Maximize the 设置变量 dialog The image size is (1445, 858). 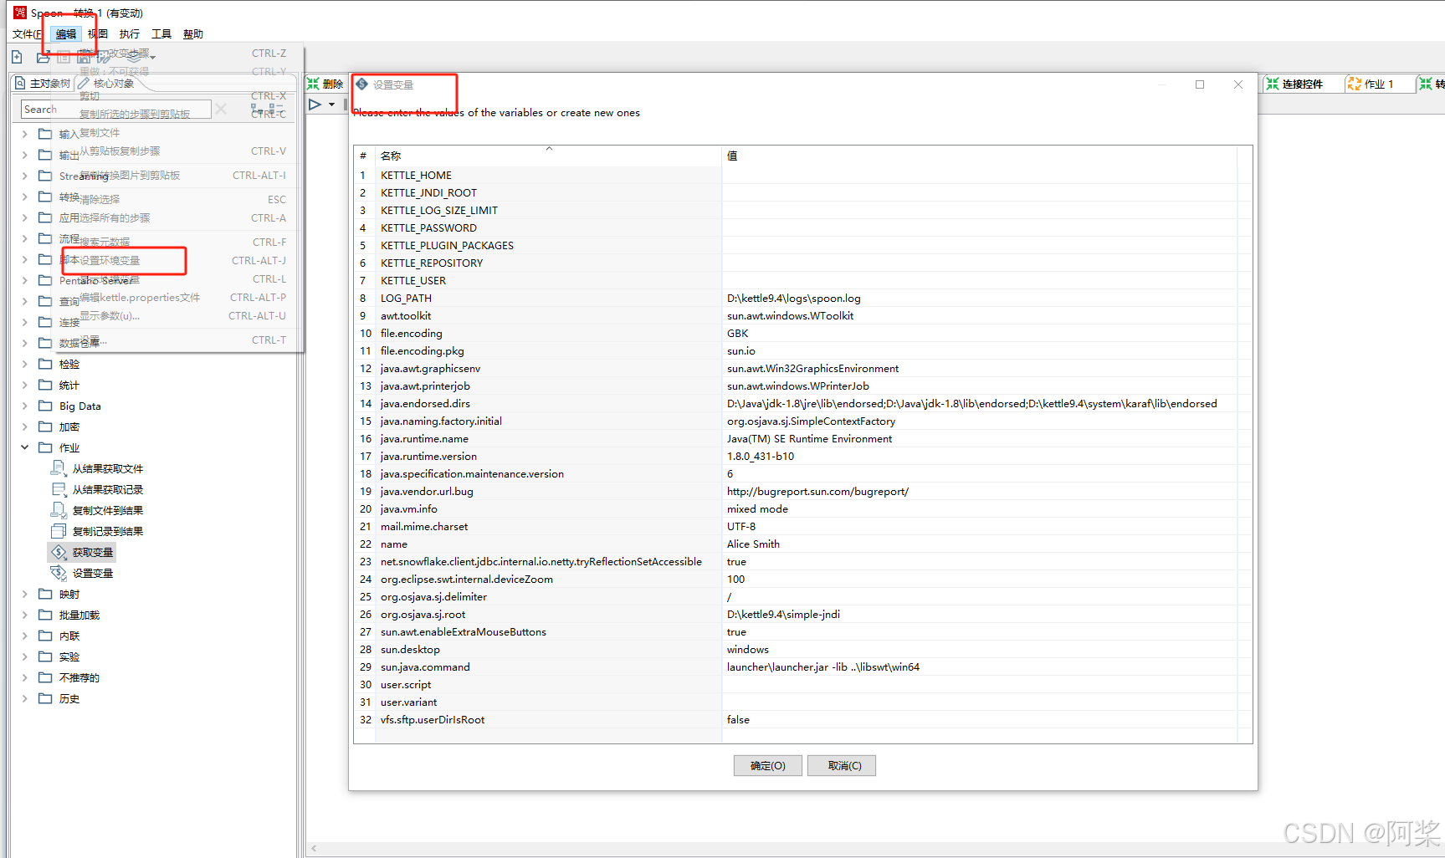click(1200, 84)
